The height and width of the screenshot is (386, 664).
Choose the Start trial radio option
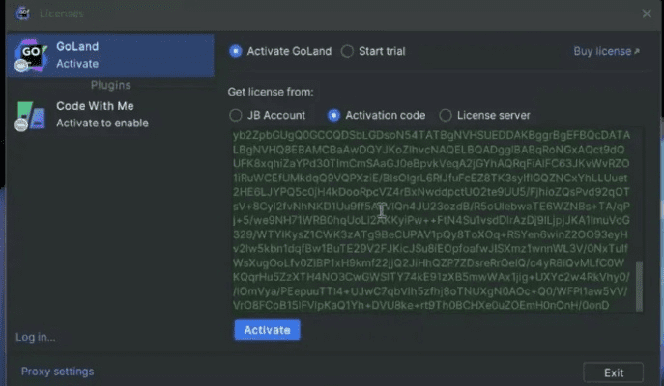(347, 51)
